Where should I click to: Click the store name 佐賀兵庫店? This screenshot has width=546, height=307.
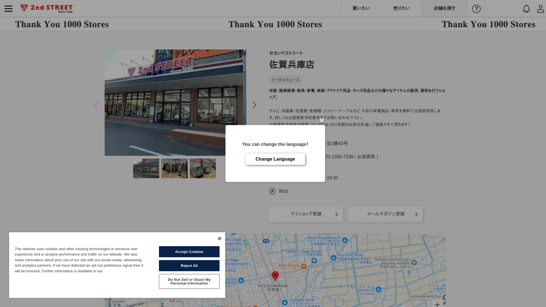pos(292,65)
